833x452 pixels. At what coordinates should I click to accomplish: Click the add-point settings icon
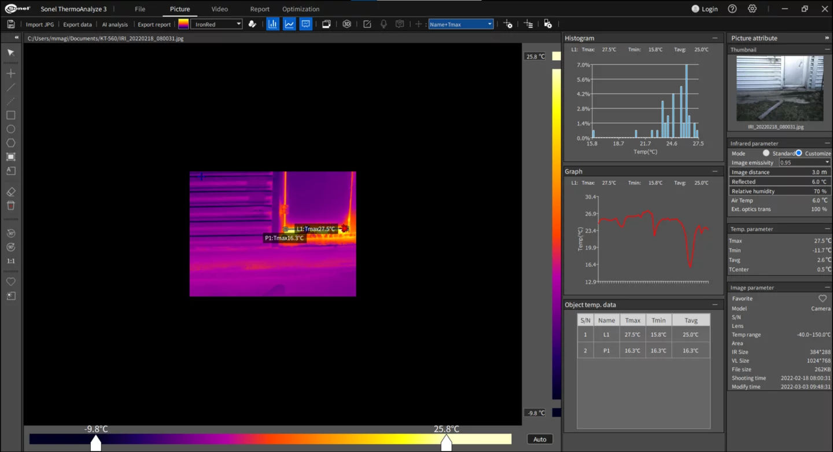pos(508,24)
